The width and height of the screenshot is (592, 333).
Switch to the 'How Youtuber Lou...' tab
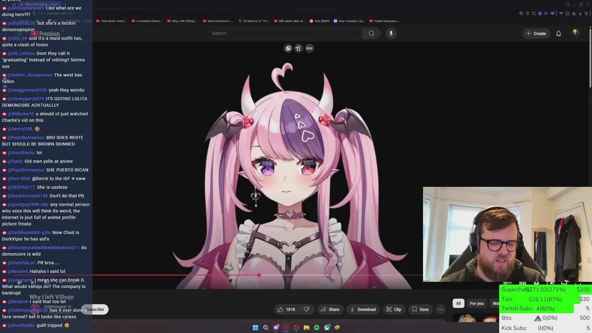coord(349,21)
